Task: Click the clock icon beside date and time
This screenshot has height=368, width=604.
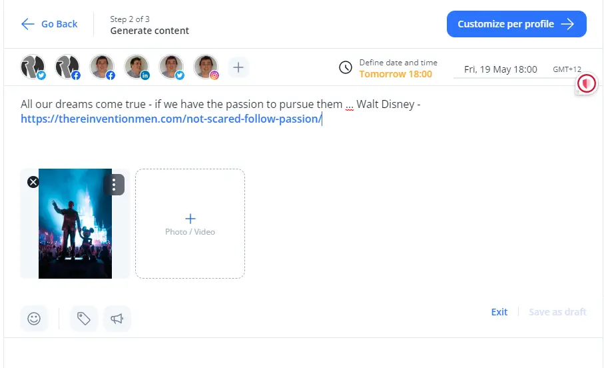Action: tap(346, 67)
